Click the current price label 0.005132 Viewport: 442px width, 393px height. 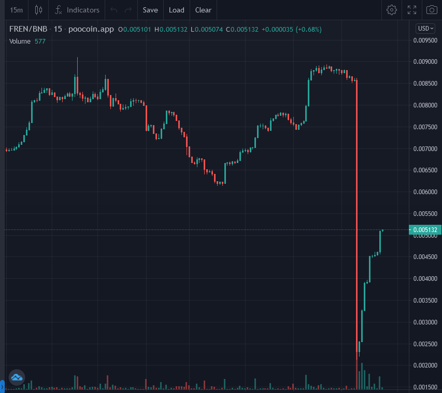[x=425, y=230]
